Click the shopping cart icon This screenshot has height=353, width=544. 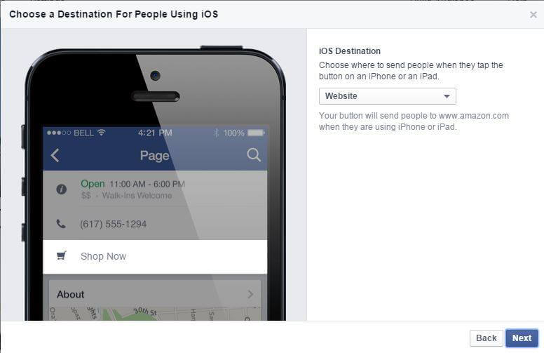(x=62, y=255)
